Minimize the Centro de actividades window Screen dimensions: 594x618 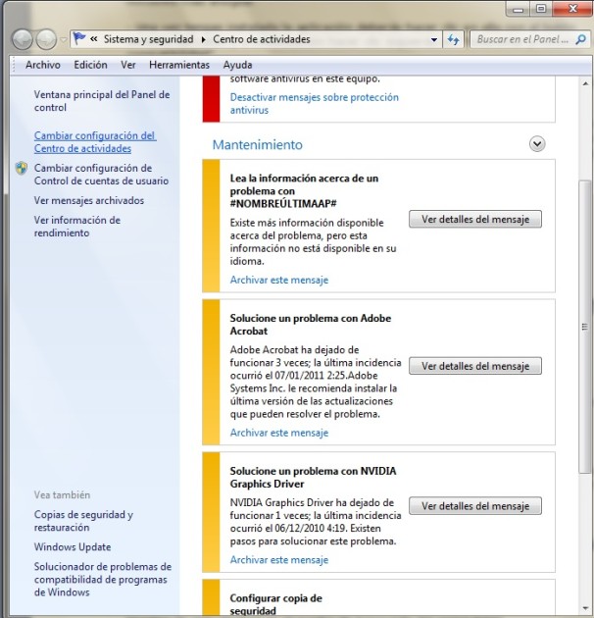point(518,8)
